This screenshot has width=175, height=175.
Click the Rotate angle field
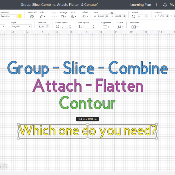(x=141, y=16)
